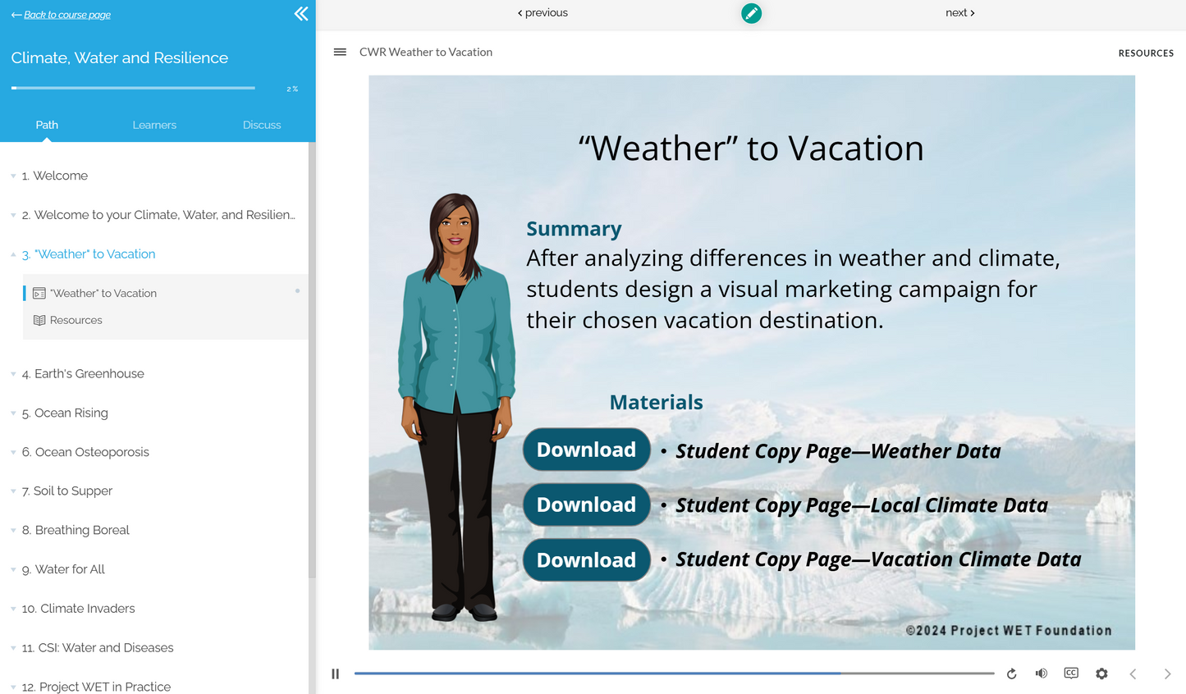This screenshot has width=1186, height=694.
Task: Collapse section 3 'Weather' to Vacation
Action: point(11,253)
